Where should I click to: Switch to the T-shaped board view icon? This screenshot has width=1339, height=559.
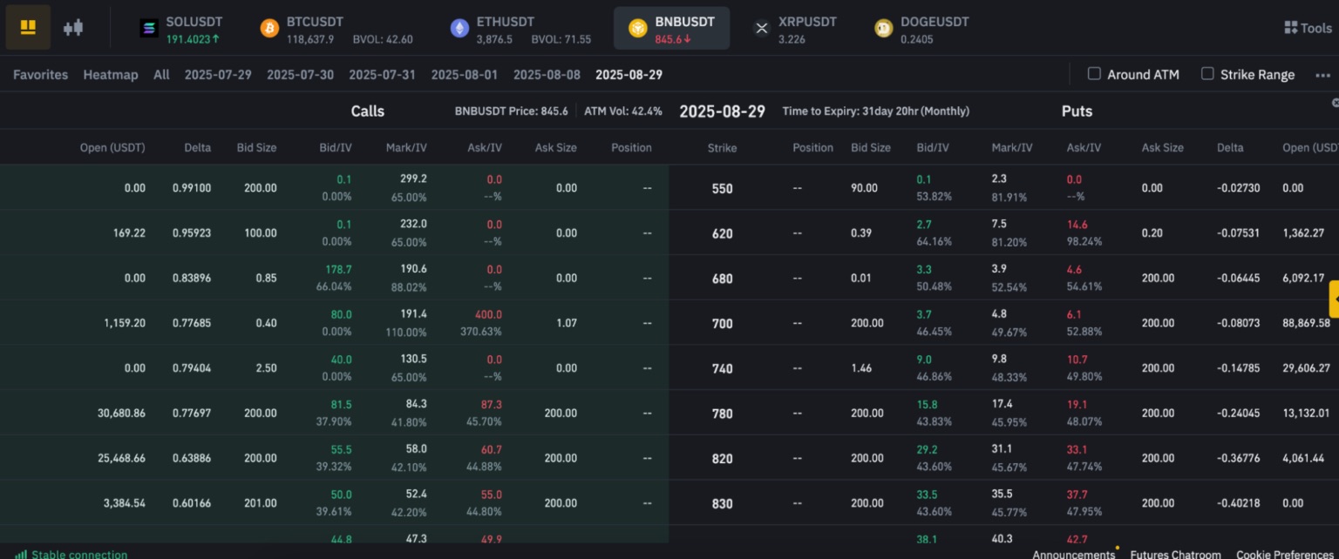click(x=28, y=27)
